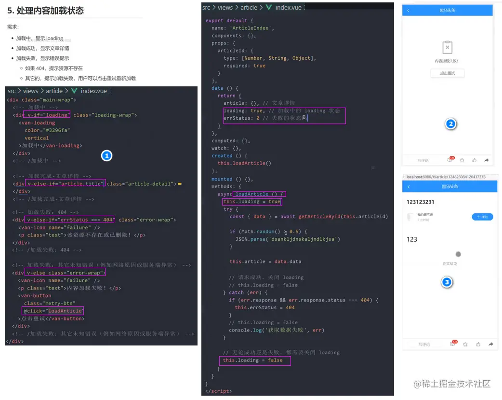This screenshot has height=400, width=502.
Task: Click loading: true data property line
Action: click(281, 110)
